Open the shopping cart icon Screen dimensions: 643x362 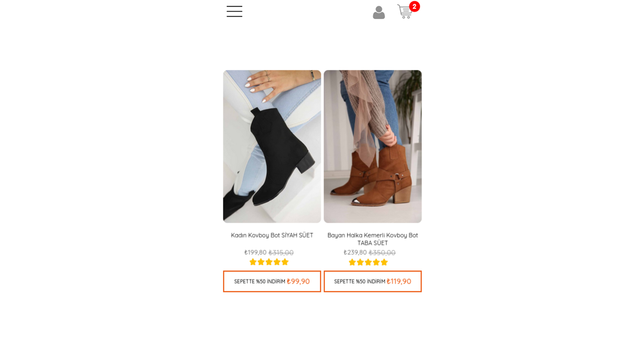click(405, 12)
